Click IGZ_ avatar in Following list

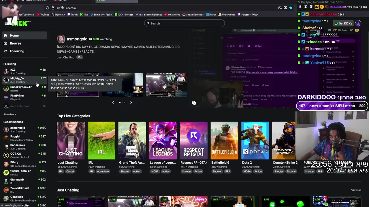(6, 71)
